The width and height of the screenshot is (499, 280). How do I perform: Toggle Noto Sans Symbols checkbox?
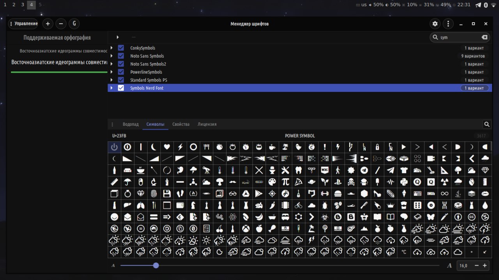click(x=121, y=56)
